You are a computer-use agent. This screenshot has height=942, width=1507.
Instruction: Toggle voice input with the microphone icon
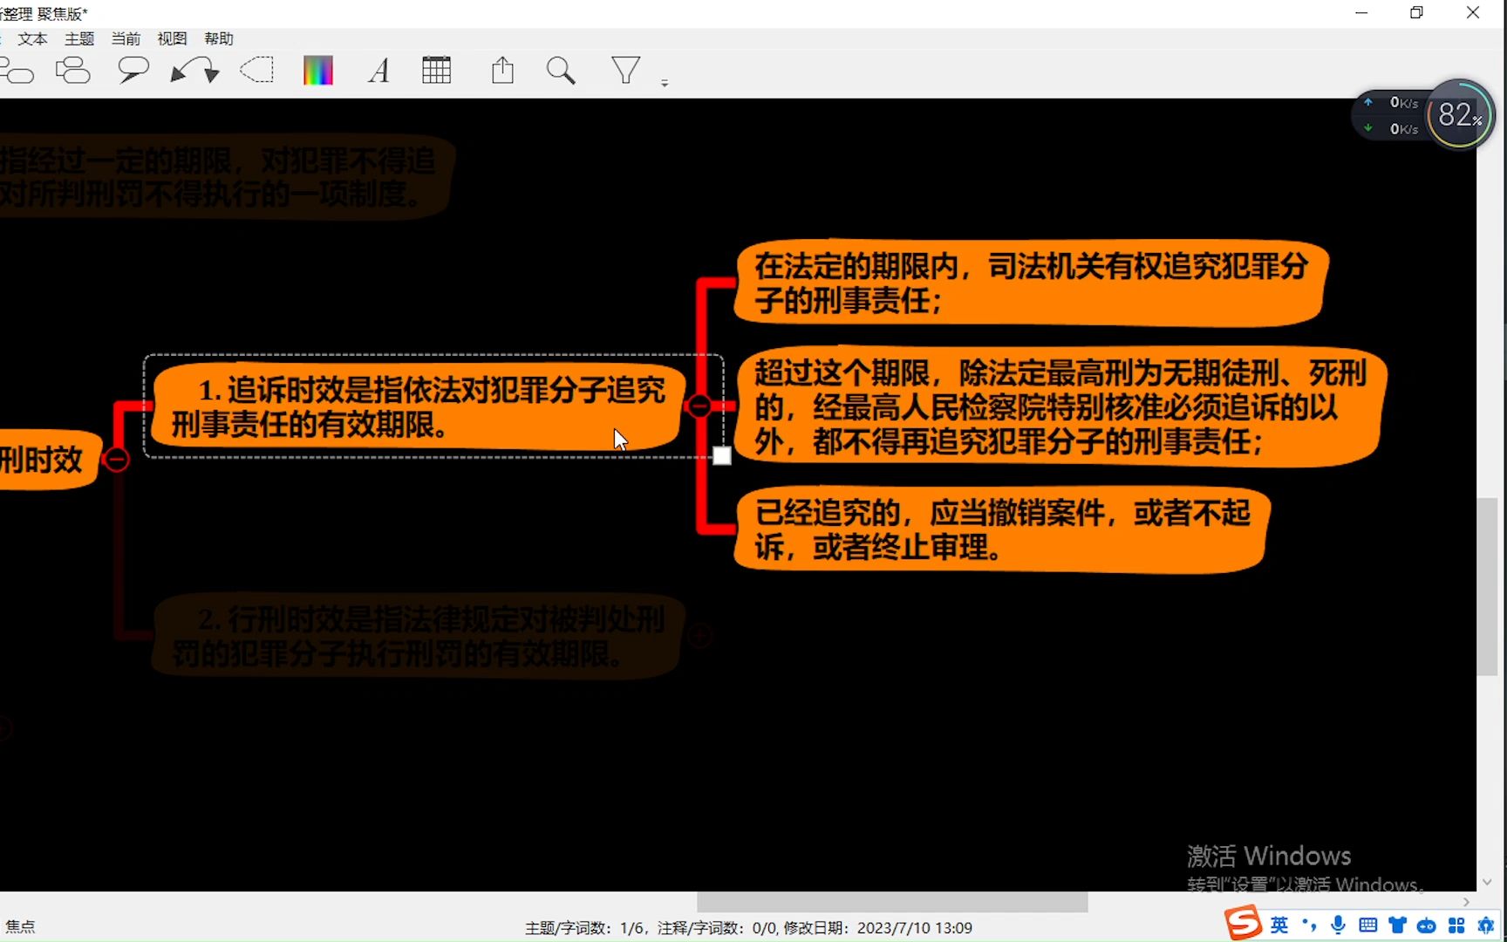point(1338,925)
